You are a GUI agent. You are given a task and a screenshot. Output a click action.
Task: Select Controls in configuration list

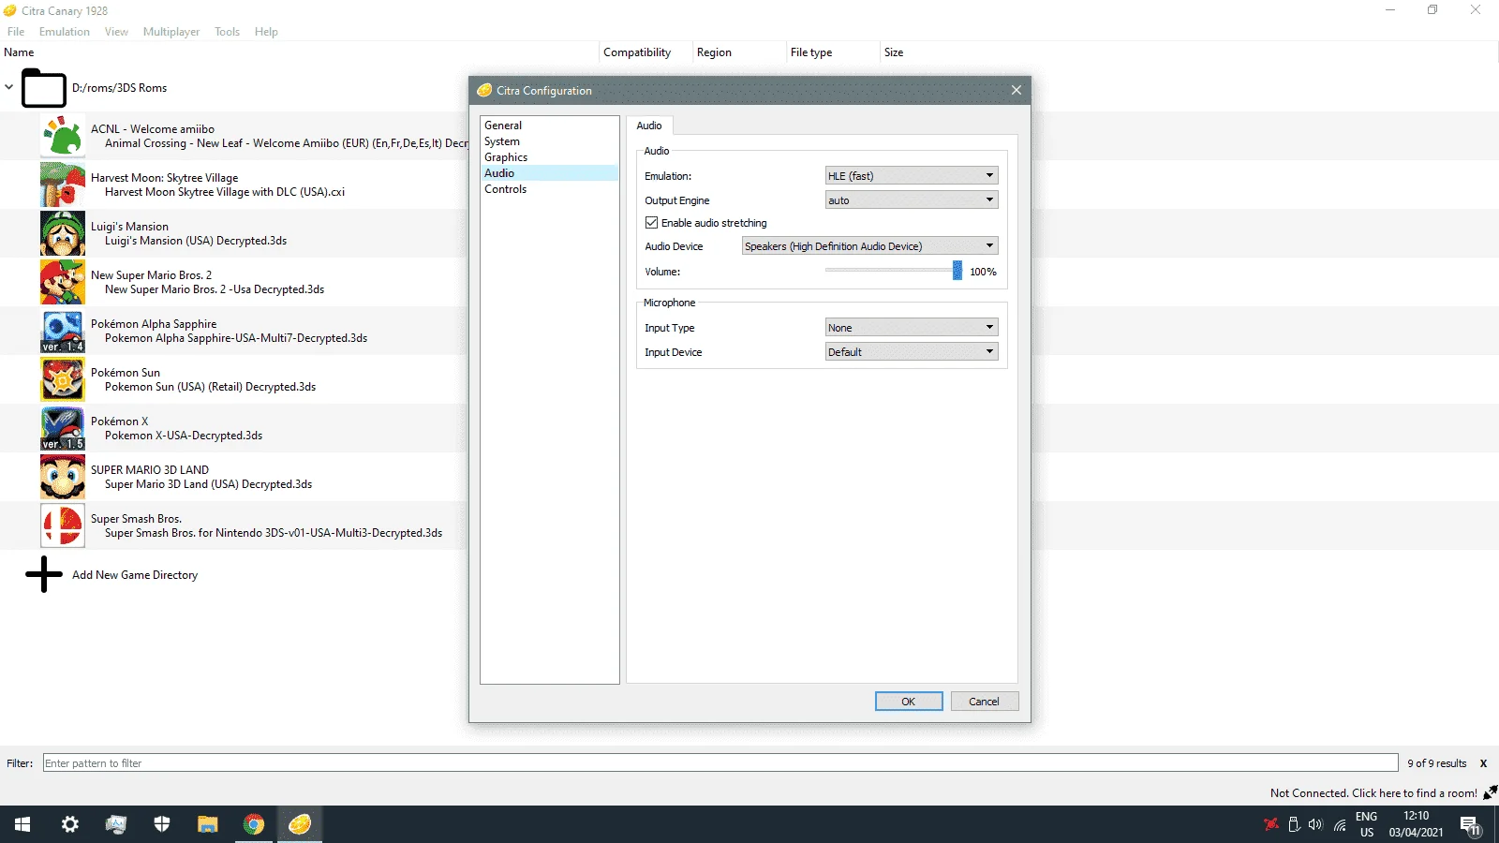tap(549, 189)
